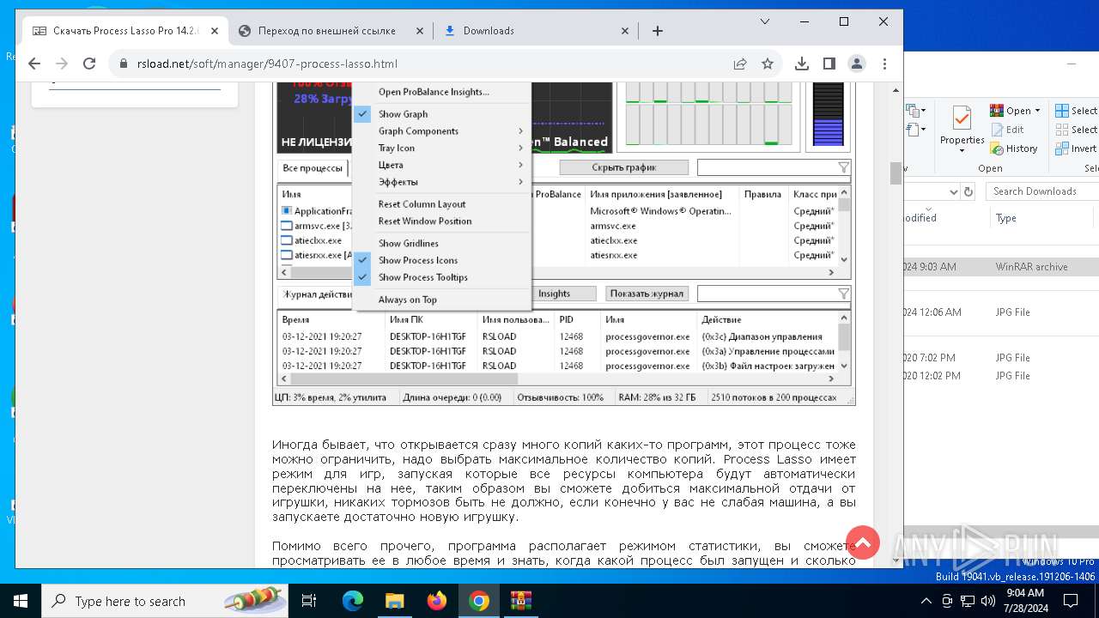Click Invert selection in Explorer ribbon
Viewport: 1099px width, 618px height.
1077,148
